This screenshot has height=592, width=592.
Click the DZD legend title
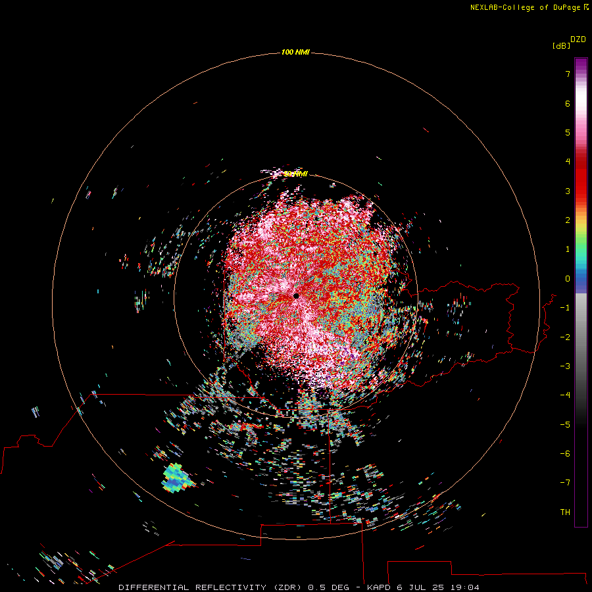[x=578, y=39]
